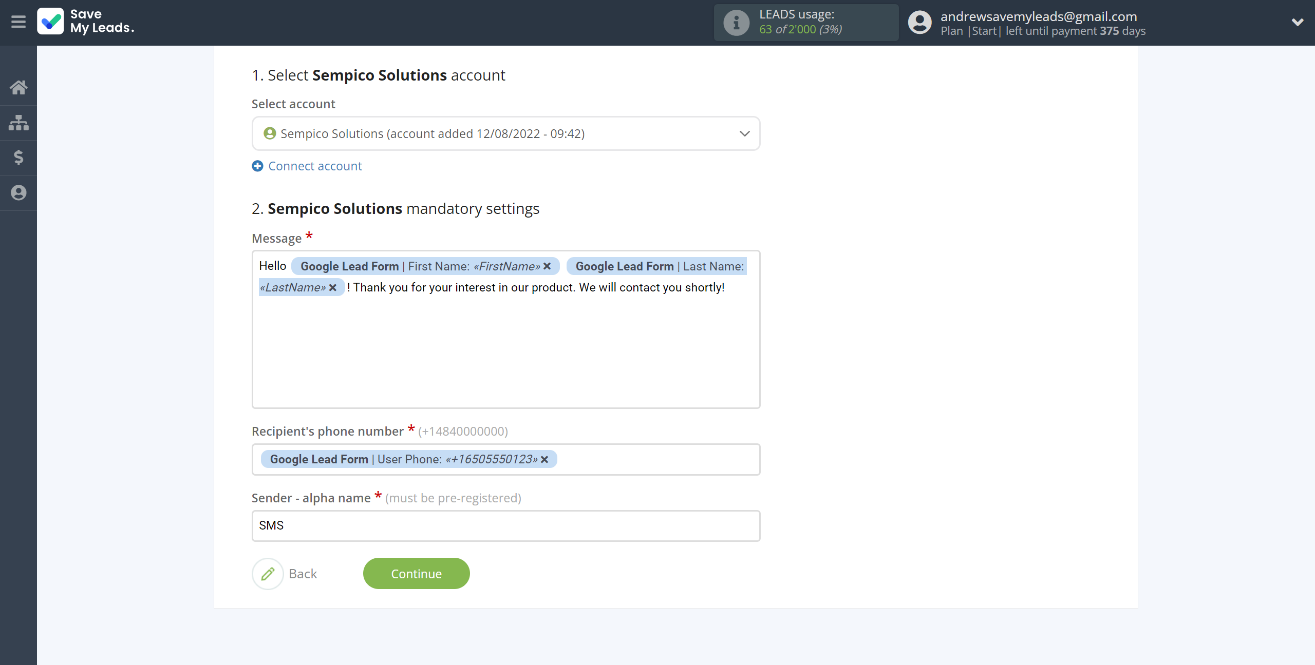This screenshot has height=665, width=1315.
Task: Click the Connect account link
Action: click(315, 166)
